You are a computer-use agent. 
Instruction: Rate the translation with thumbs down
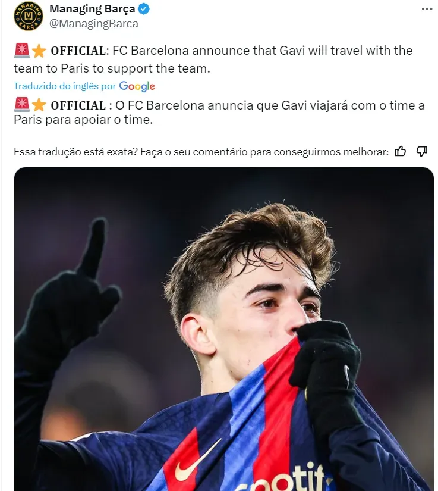[422, 151]
